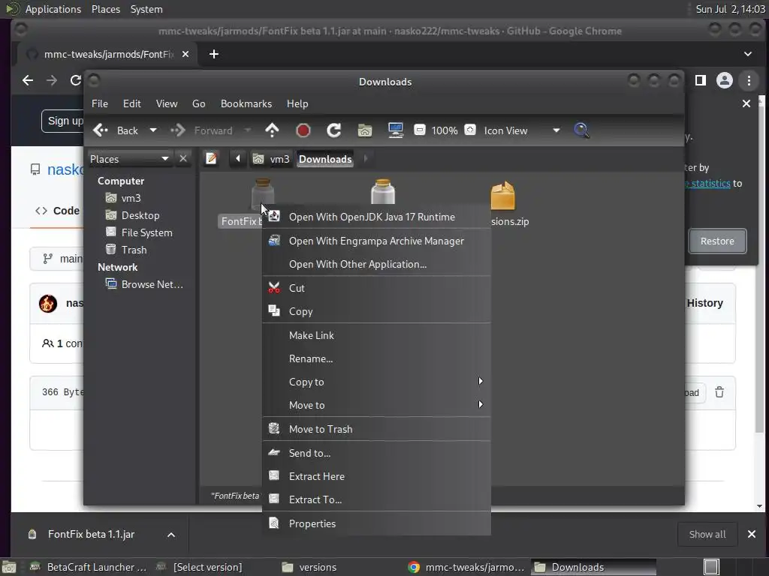Open the View menu
769x576 pixels.
point(167,103)
